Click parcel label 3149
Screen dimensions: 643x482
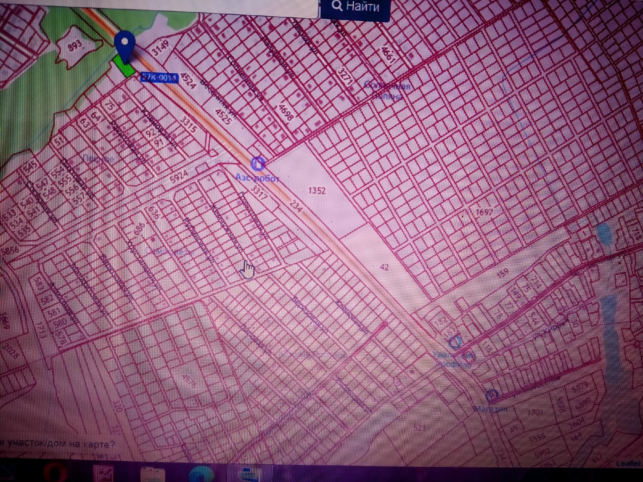click(161, 48)
